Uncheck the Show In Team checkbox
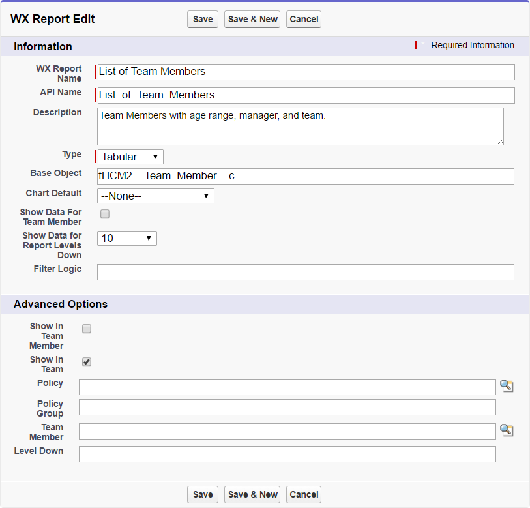The height and width of the screenshot is (508, 530). pyautogui.click(x=87, y=362)
